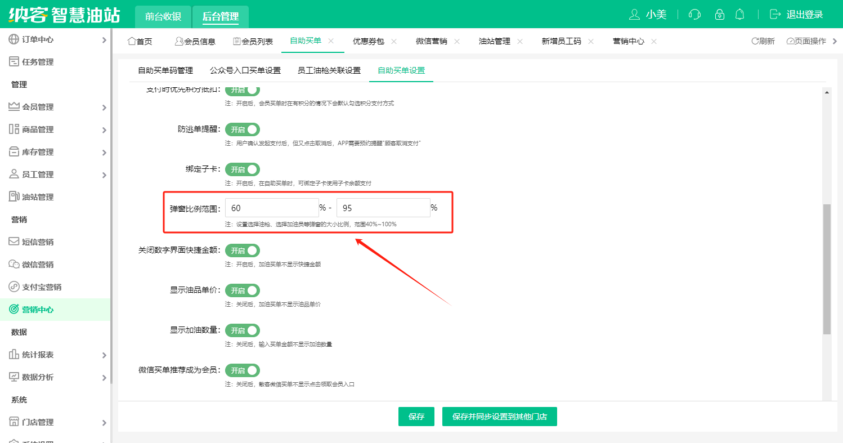The width and height of the screenshot is (843, 443).
Task: Click the customer service headset icon
Action: (x=694, y=14)
